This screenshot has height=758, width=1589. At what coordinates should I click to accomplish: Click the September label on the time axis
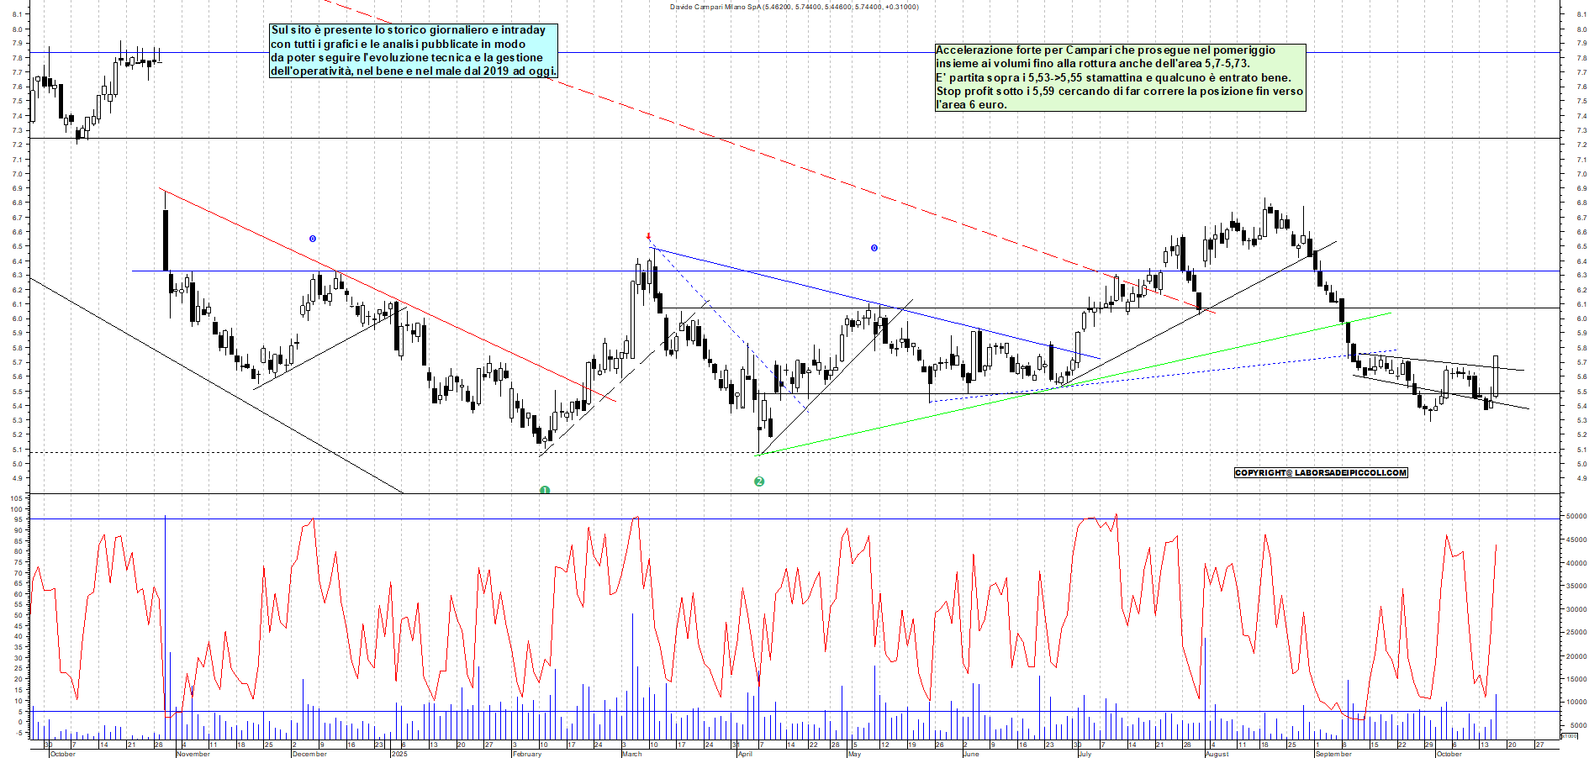pyautogui.click(x=1333, y=754)
